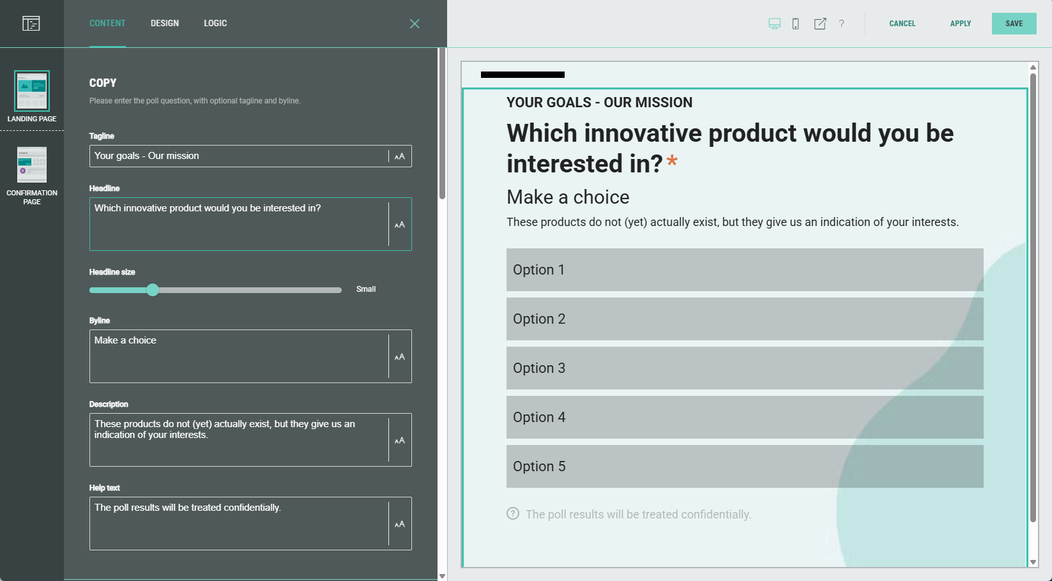Click the question mark help icon

tap(841, 24)
